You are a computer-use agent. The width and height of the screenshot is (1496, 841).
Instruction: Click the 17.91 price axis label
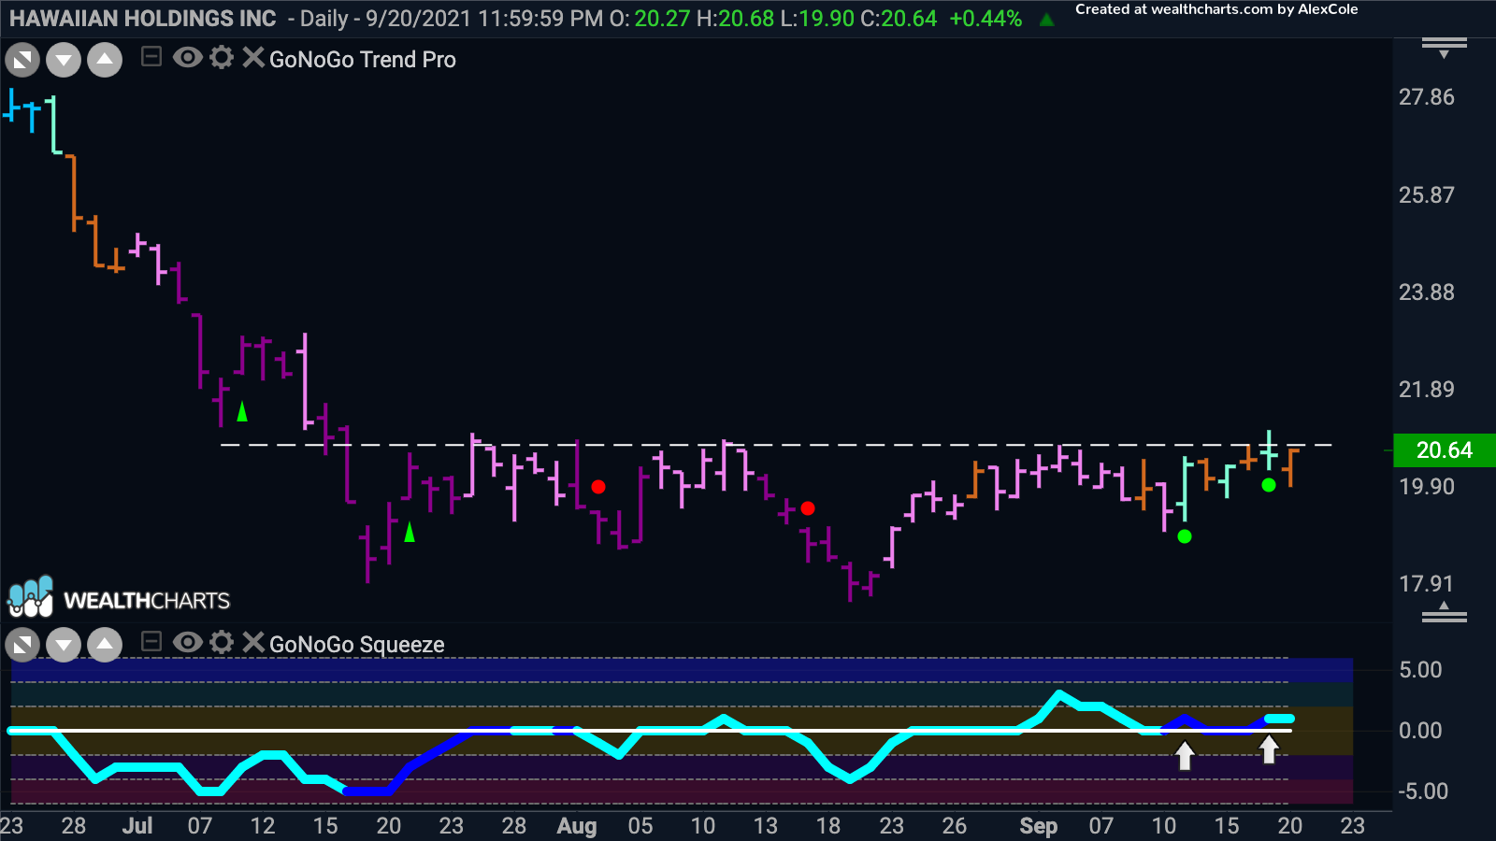(1427, 584)
